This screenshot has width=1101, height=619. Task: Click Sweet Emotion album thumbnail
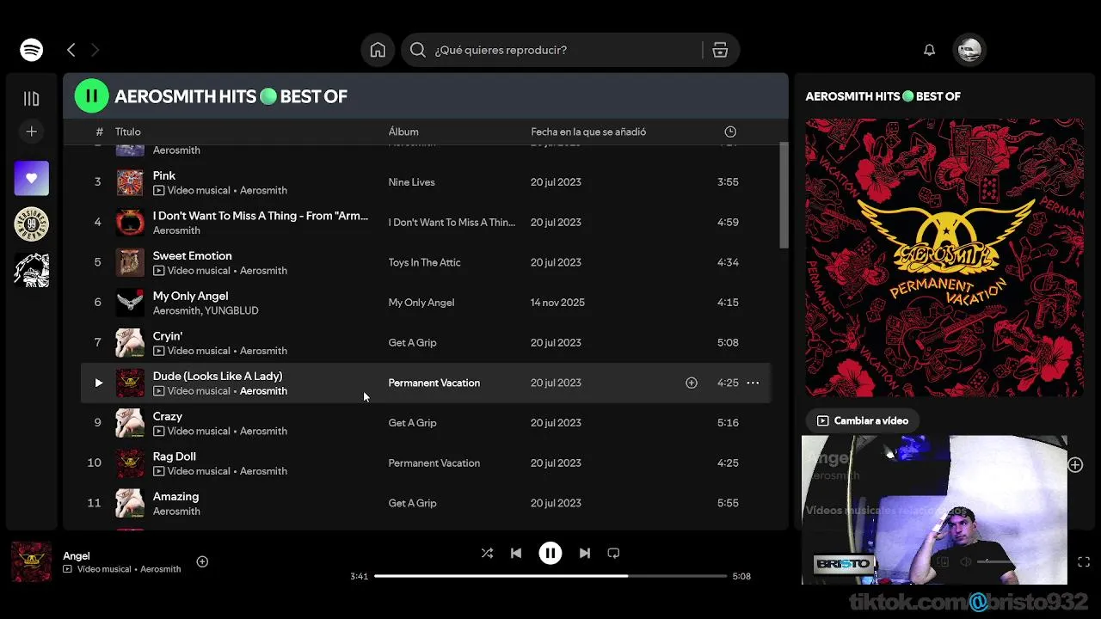point(130,262)
